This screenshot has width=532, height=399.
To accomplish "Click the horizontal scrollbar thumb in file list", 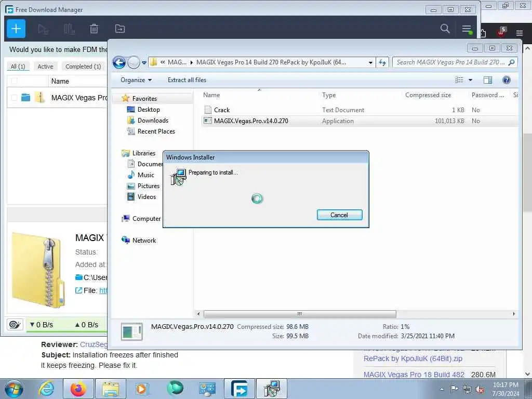I will coord(300,314).
